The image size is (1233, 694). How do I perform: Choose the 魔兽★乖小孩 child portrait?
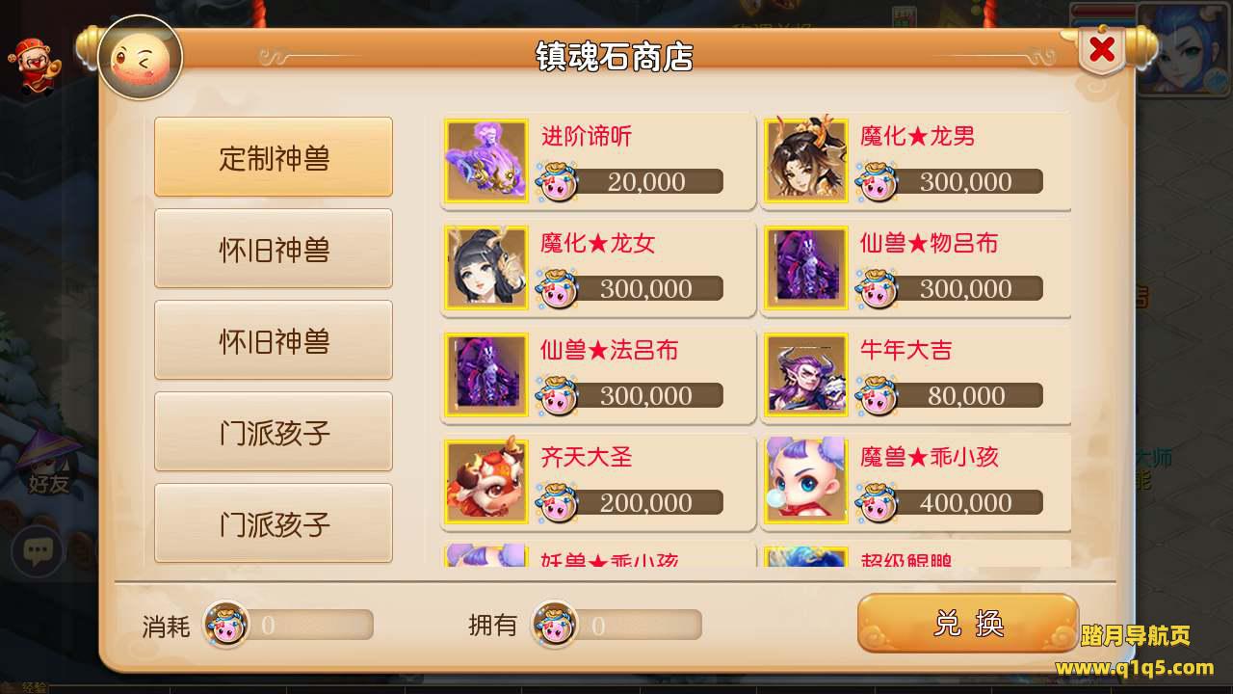[x=806, y=481]
